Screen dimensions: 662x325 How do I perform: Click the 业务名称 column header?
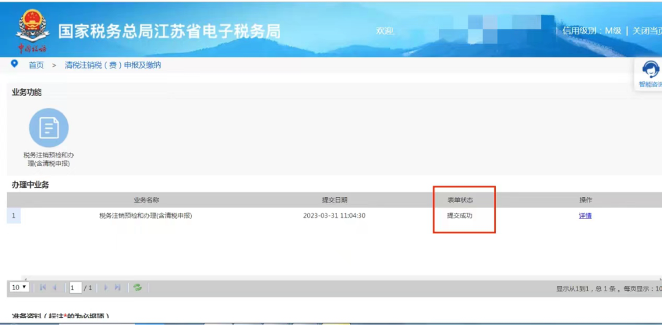[146, 200]
